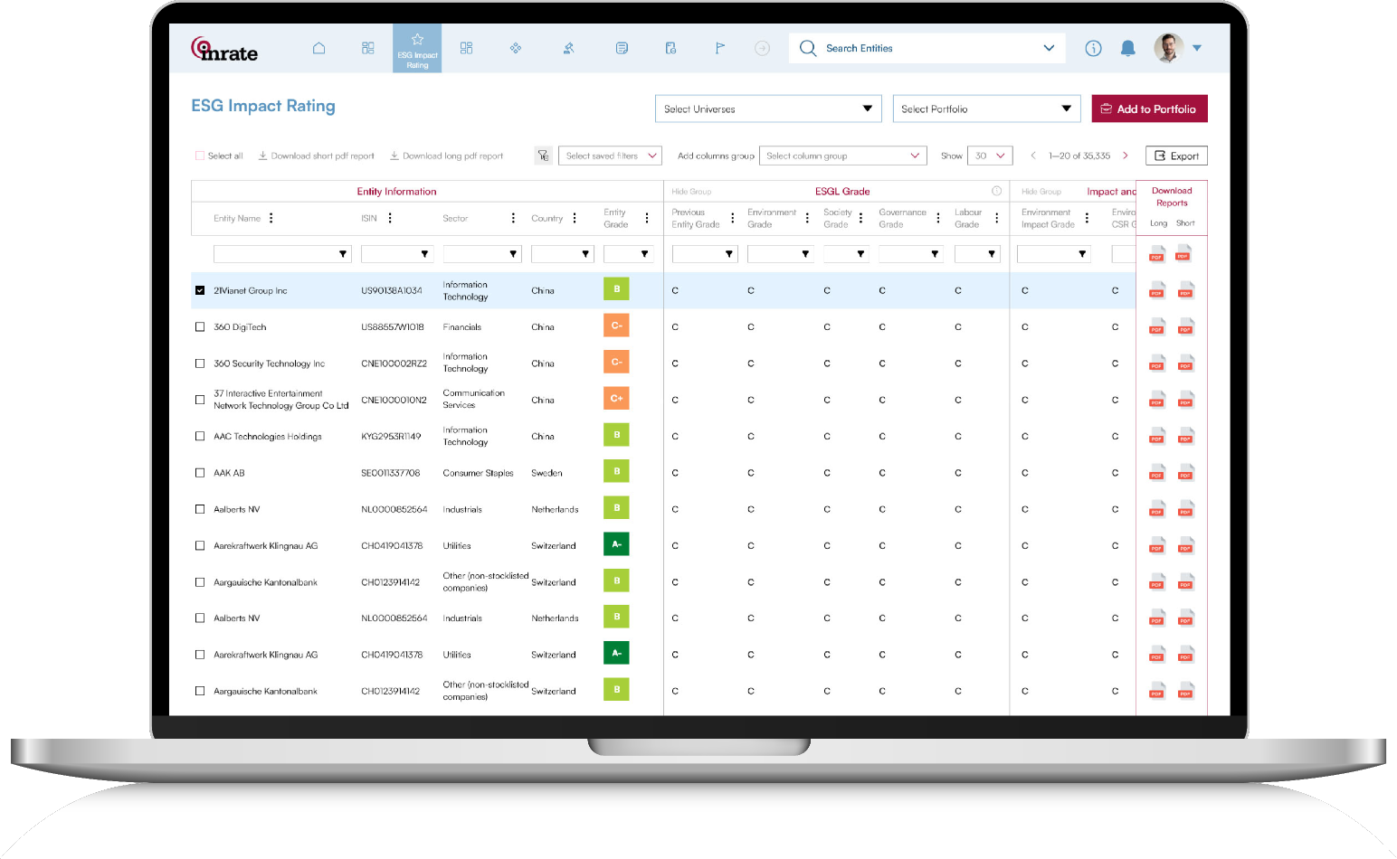Go to next page of results

point(1126,156)
